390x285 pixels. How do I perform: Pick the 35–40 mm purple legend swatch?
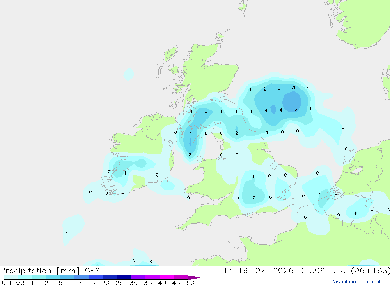click(152, 277)
